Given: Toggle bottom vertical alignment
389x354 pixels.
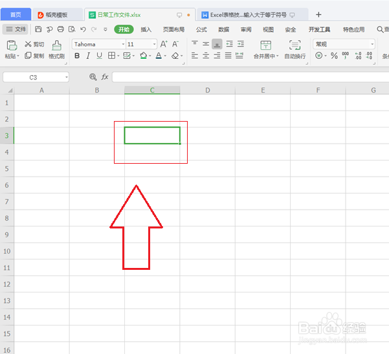Looking at the screenshot, I should (217, 44).
